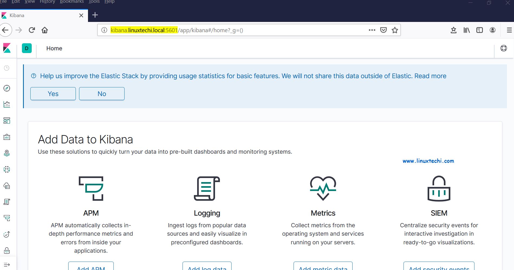The image size is (514, 270).
Task: Open Uptime via the checkmark clock icon
Action: [6, 234]
